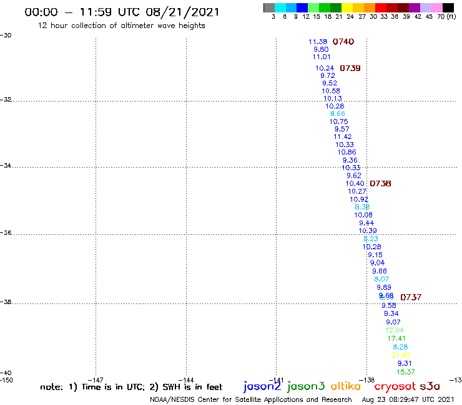
Task: Click the green value 17.41
Action: [x=396, y=338]
